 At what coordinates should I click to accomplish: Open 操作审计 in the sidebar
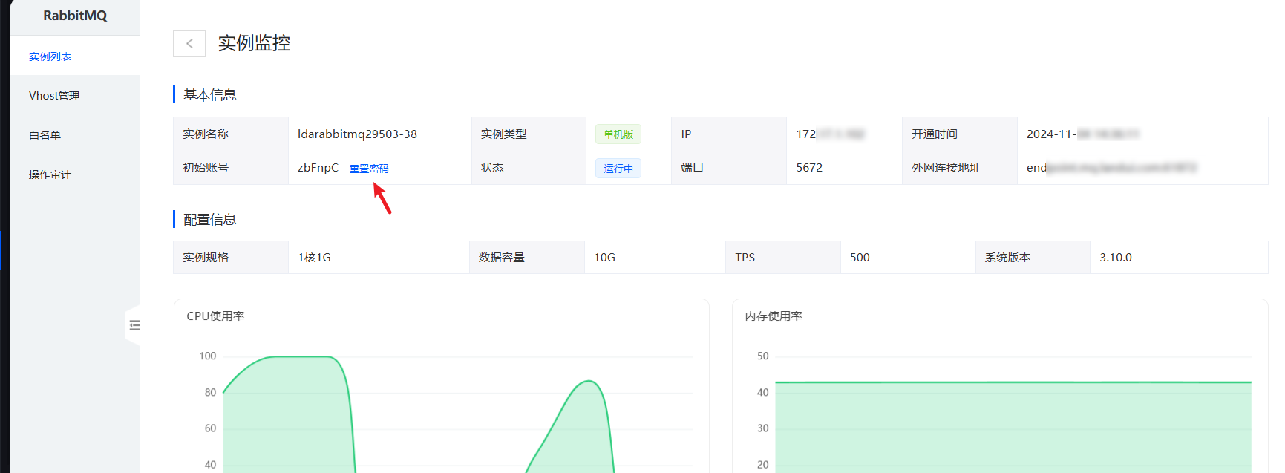pyautogui.click(x=50, y=174)
